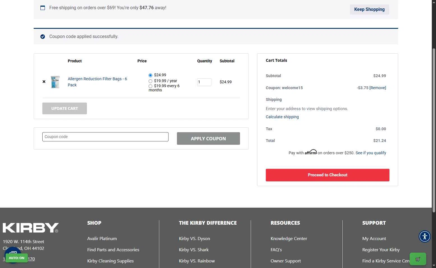The height and width of the screenshot is (268, 436).
Task: Go to Find Parts and Accessories
Action: coord(113,250)
